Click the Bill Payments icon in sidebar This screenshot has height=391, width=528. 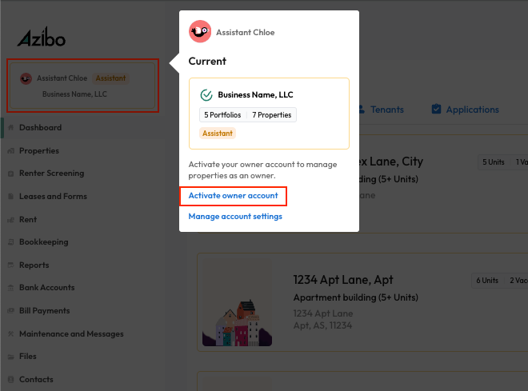[10, 310]
